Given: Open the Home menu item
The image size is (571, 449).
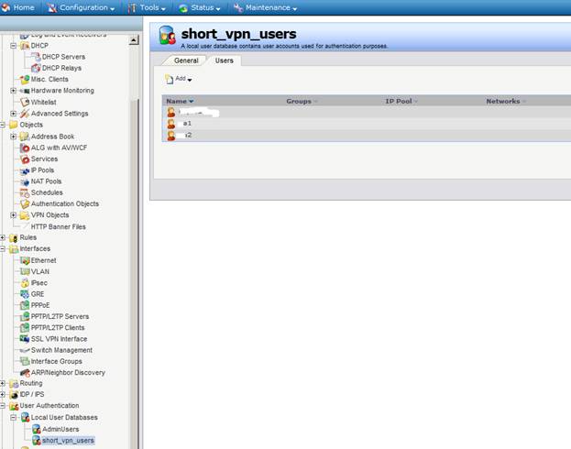Looking at the screenshot, I should click(x=18, y=7).
